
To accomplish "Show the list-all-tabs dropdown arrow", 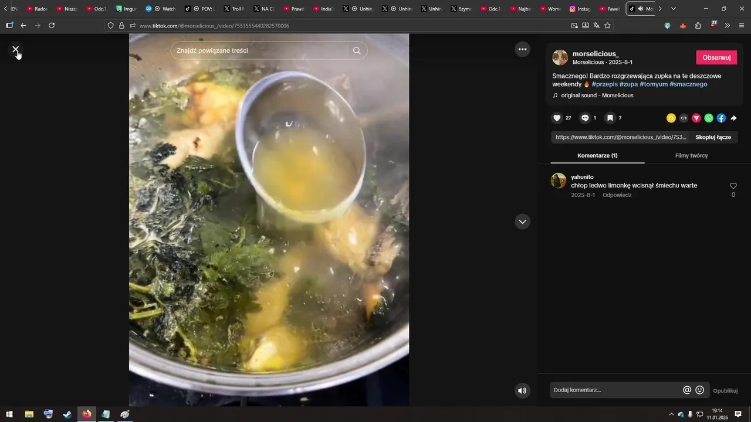I will (x=674, y=9).
